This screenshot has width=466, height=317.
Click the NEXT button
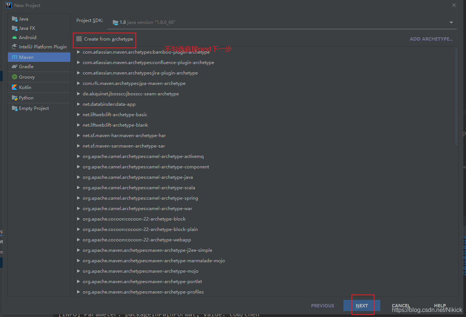tap(362, 305)
